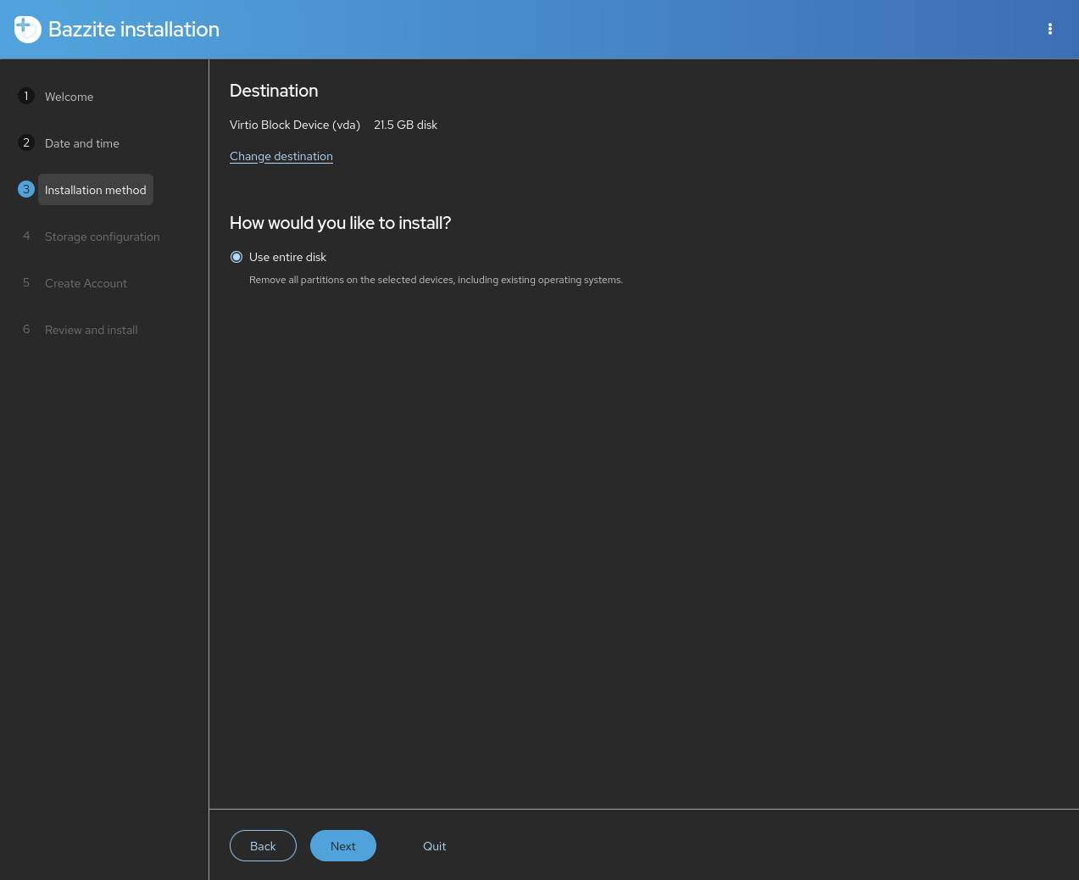The height and width of the screenshot is (880, 1079).
Task: Select the Use entire disk radio button
Action: click(x=236, y=257)
